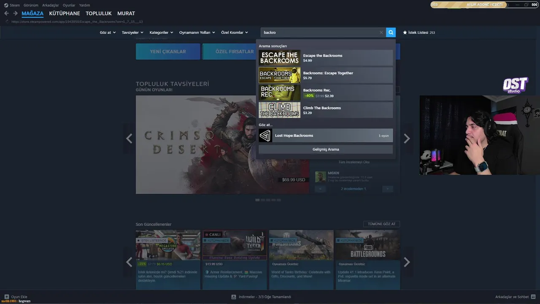This screenshot has height=304, width=540.
Task: Open the Steam menu
Action: pyautogui.click(x=15, y=5)
